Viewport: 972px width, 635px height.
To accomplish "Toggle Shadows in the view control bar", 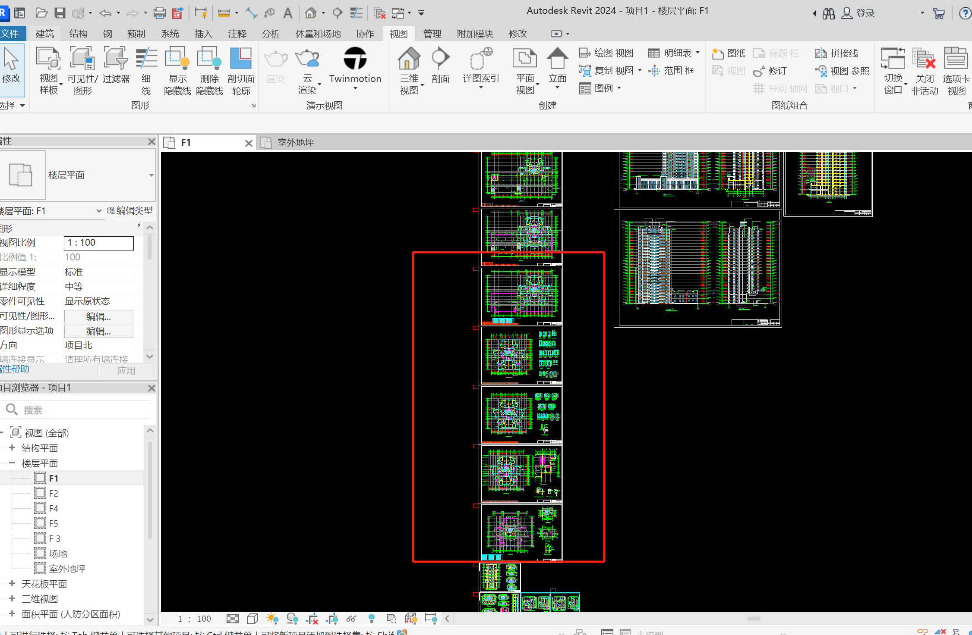I will pyautogui.click(x=292, y=619).
